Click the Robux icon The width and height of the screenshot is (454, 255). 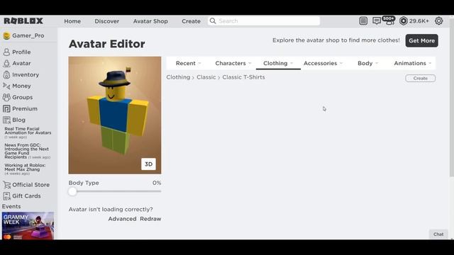[x=404, y=21]
